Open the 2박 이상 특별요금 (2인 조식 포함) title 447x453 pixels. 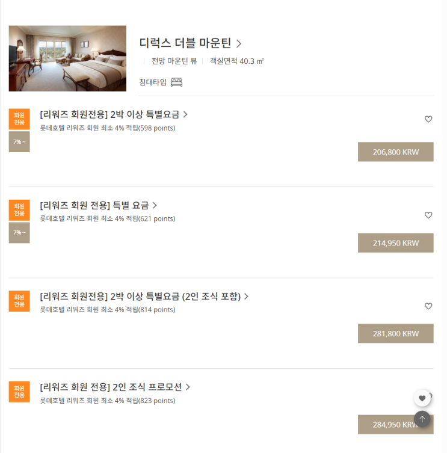140,296
